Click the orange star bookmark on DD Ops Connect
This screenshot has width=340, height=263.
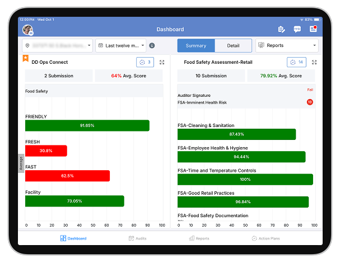26,58
